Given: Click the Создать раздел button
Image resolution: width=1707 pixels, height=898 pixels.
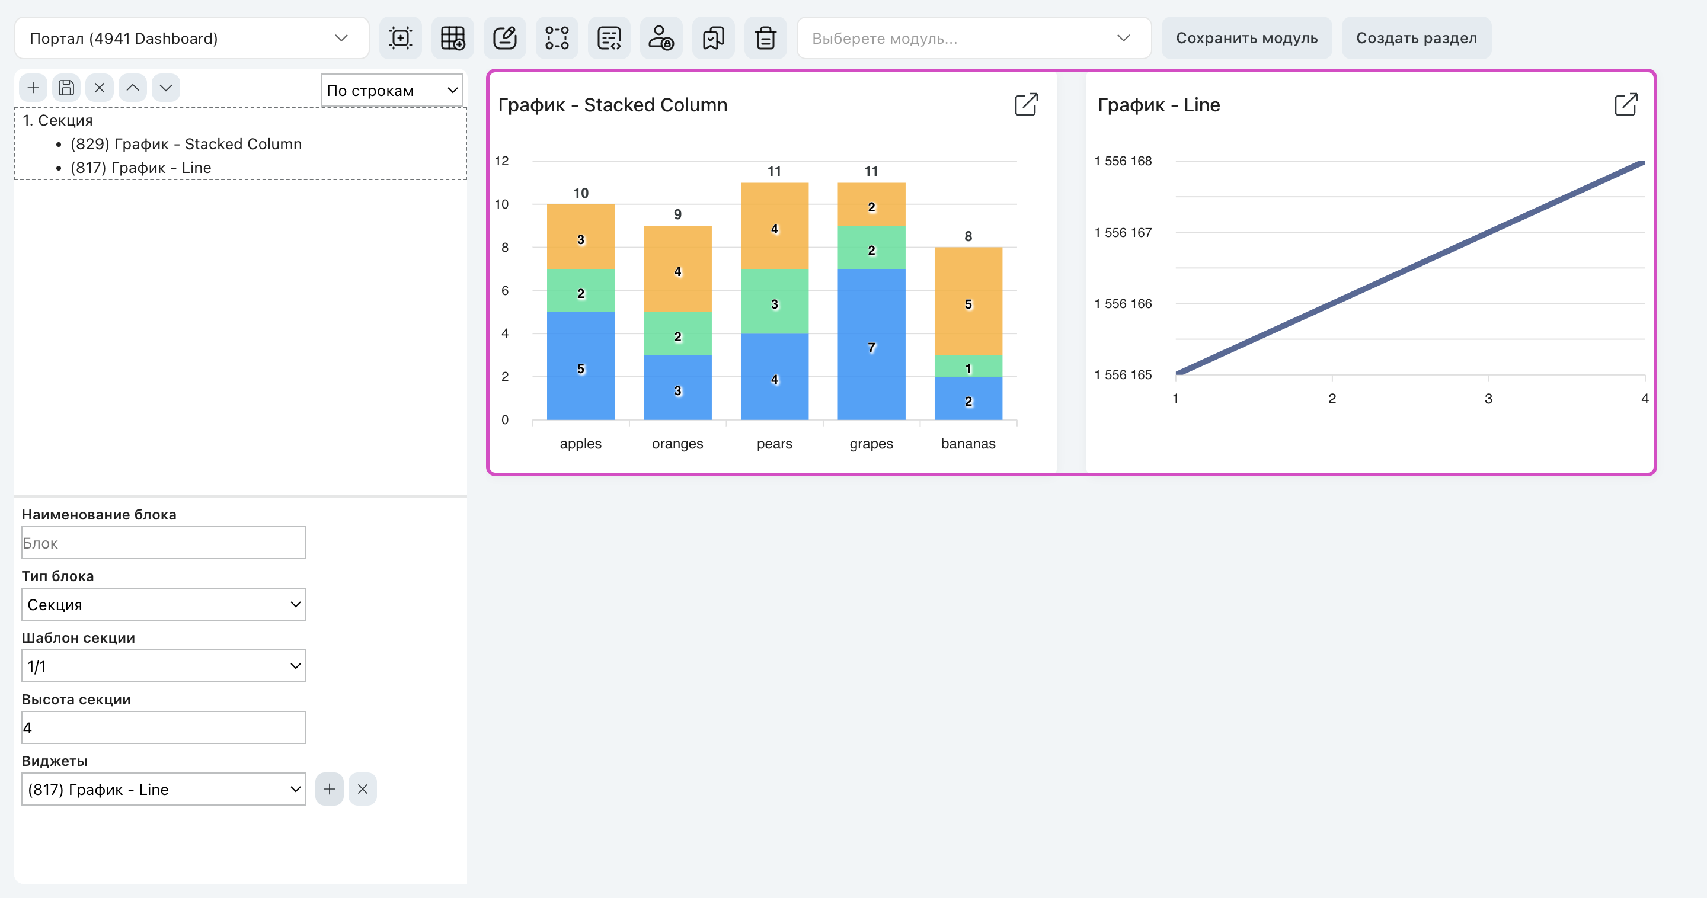Looking at the screenshot, I should coord(1416,38).
